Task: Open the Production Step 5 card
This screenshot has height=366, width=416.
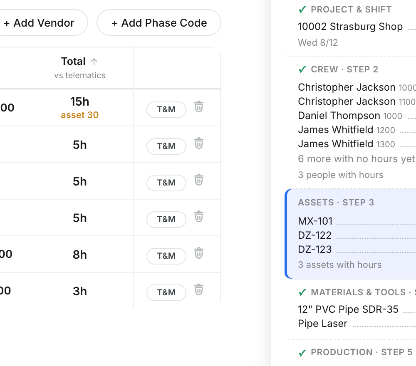Action: [350, 353]
